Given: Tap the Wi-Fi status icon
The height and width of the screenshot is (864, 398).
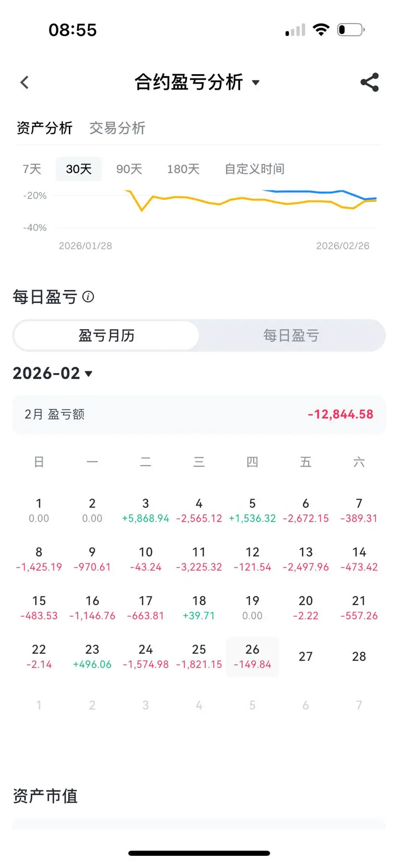Looking at the screenshot, I should point(321,30).
